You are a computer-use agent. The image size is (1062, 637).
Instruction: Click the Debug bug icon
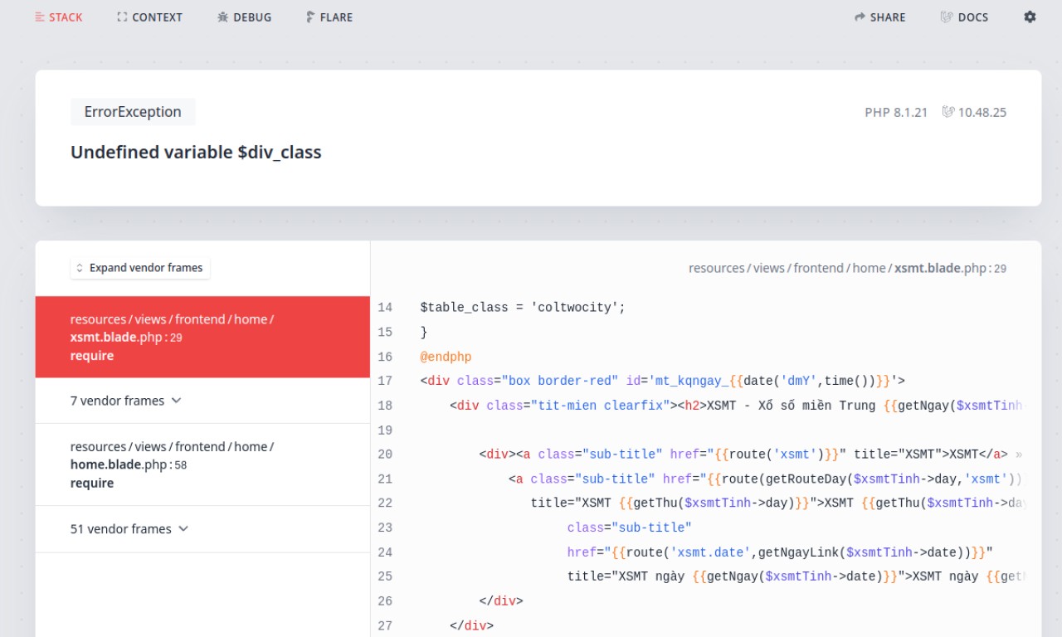coord(222,17)
